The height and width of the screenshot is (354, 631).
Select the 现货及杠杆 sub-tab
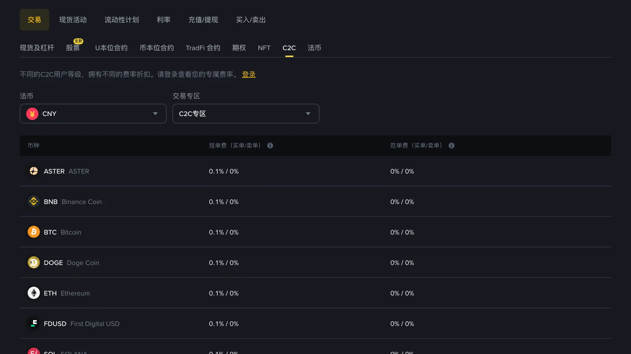(x=37, y=48)
